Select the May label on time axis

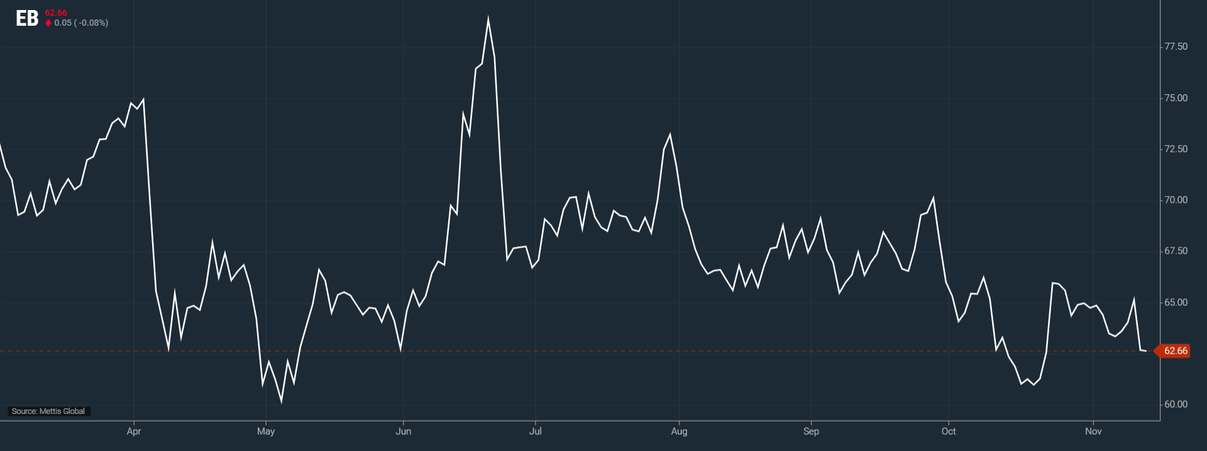[266, 432]
